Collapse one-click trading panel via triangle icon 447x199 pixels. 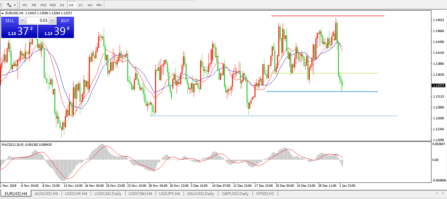click(x=3, y=13)
